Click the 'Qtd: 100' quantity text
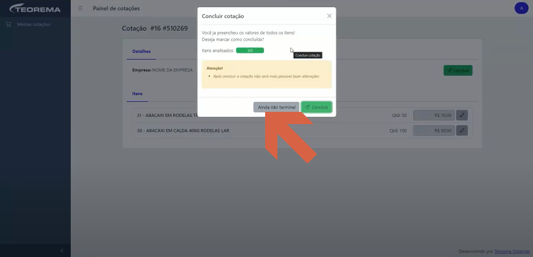 398,130
